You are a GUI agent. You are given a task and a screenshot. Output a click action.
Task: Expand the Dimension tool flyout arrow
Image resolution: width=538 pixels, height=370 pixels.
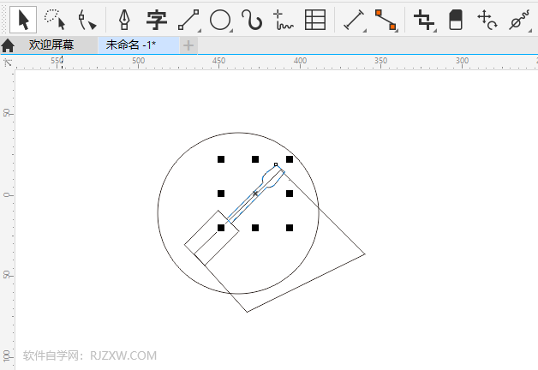click(365, 31)
